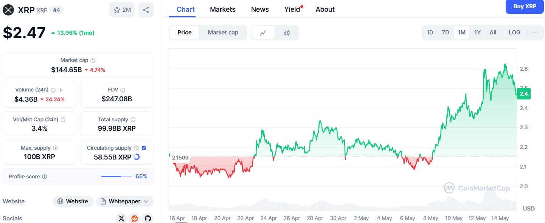Click the $4.36B volume value
The width and height of the screenshot is (545, 223).
coord(26,99)
